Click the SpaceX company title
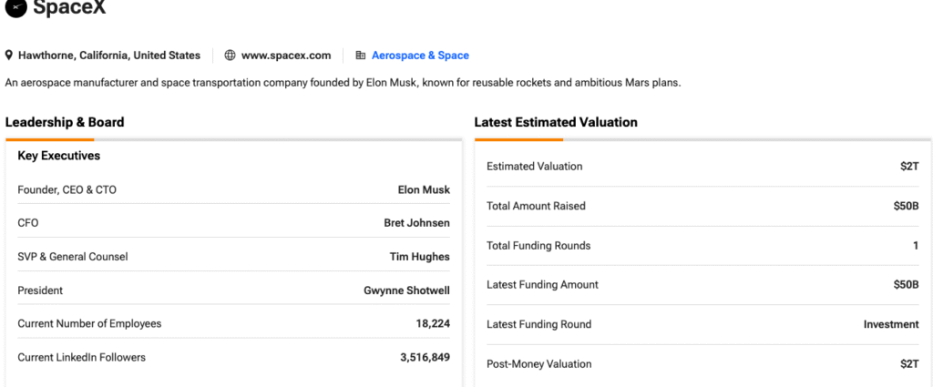 point(70,8)
